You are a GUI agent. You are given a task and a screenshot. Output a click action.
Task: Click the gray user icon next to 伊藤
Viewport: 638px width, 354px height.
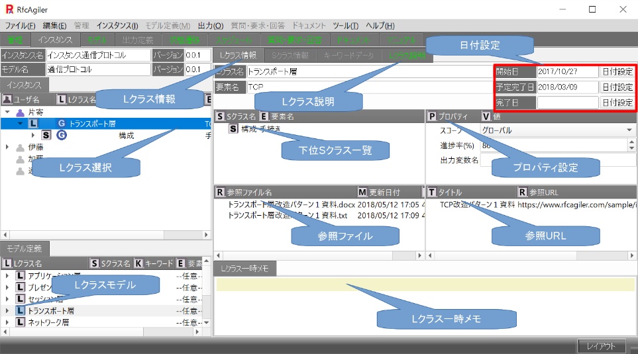tap(20, 147)
